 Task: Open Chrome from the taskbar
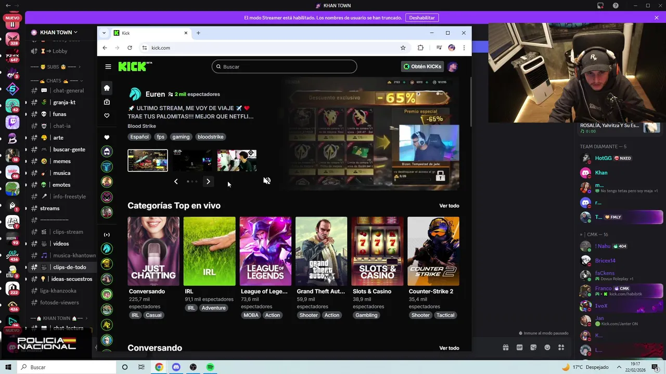(159, 367)
